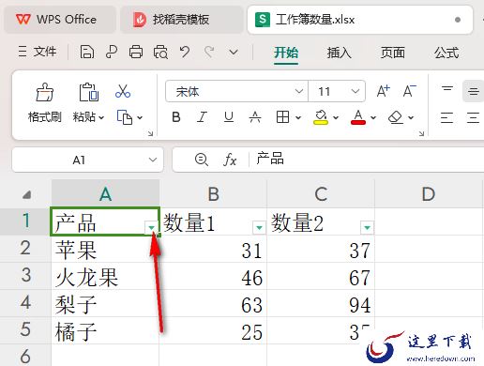484x366 pixels.
Task: Open 找稻壳模板 tab
Action: tap(181, 20)
